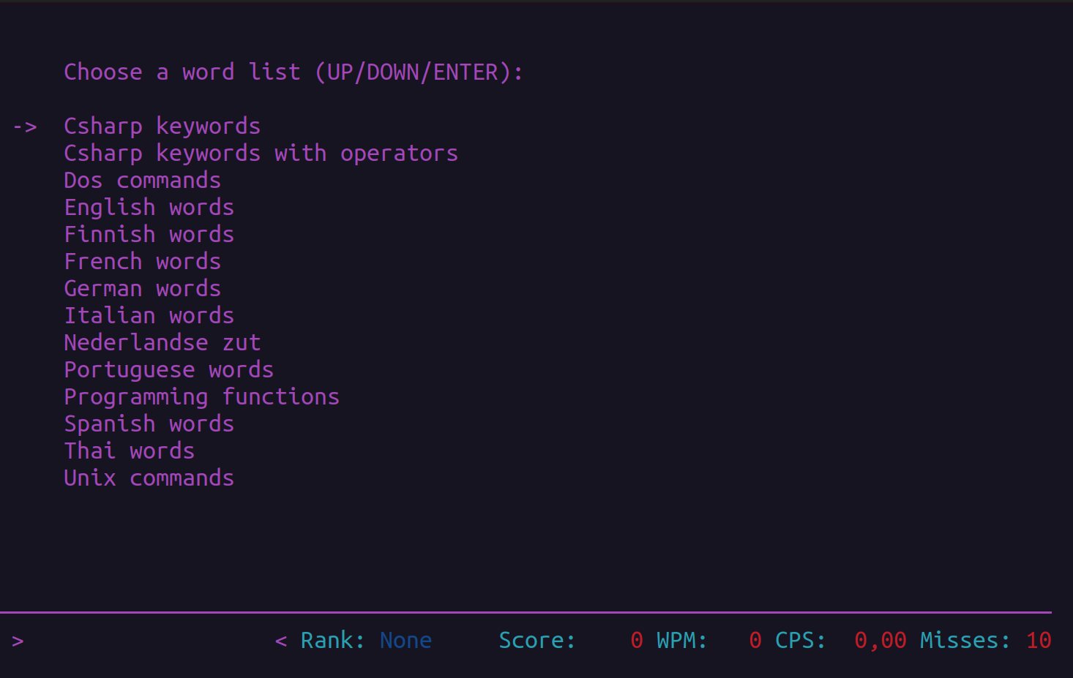Click the < marker before Rank
Screen dimensions: 1073x678
tap(281, 641)
